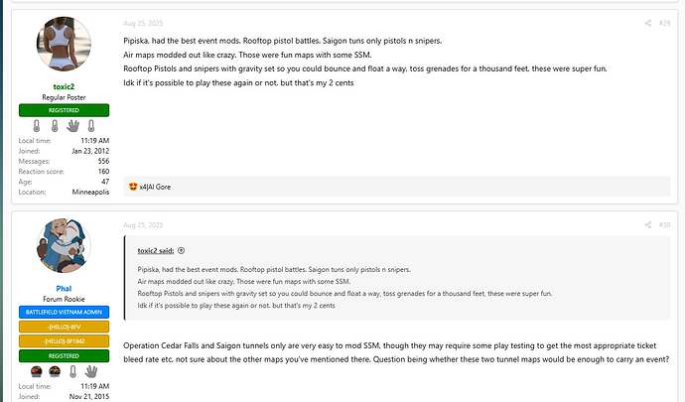Open toxic2 username profile link
This screenshot has height=402, width=685.
point(65,86)
